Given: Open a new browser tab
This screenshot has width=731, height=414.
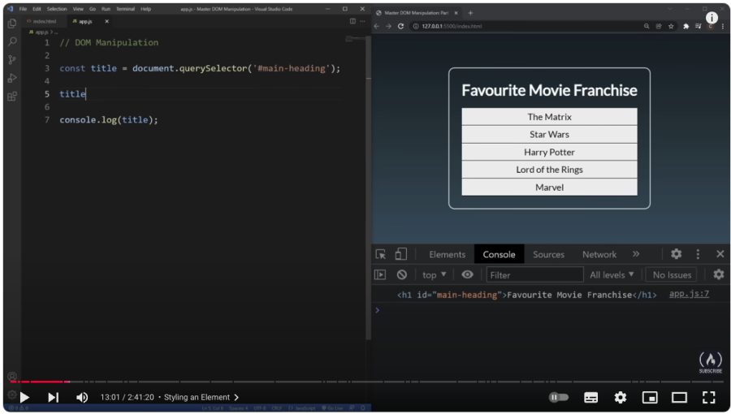Looking at the screenshot, I should tap(470, 12).
